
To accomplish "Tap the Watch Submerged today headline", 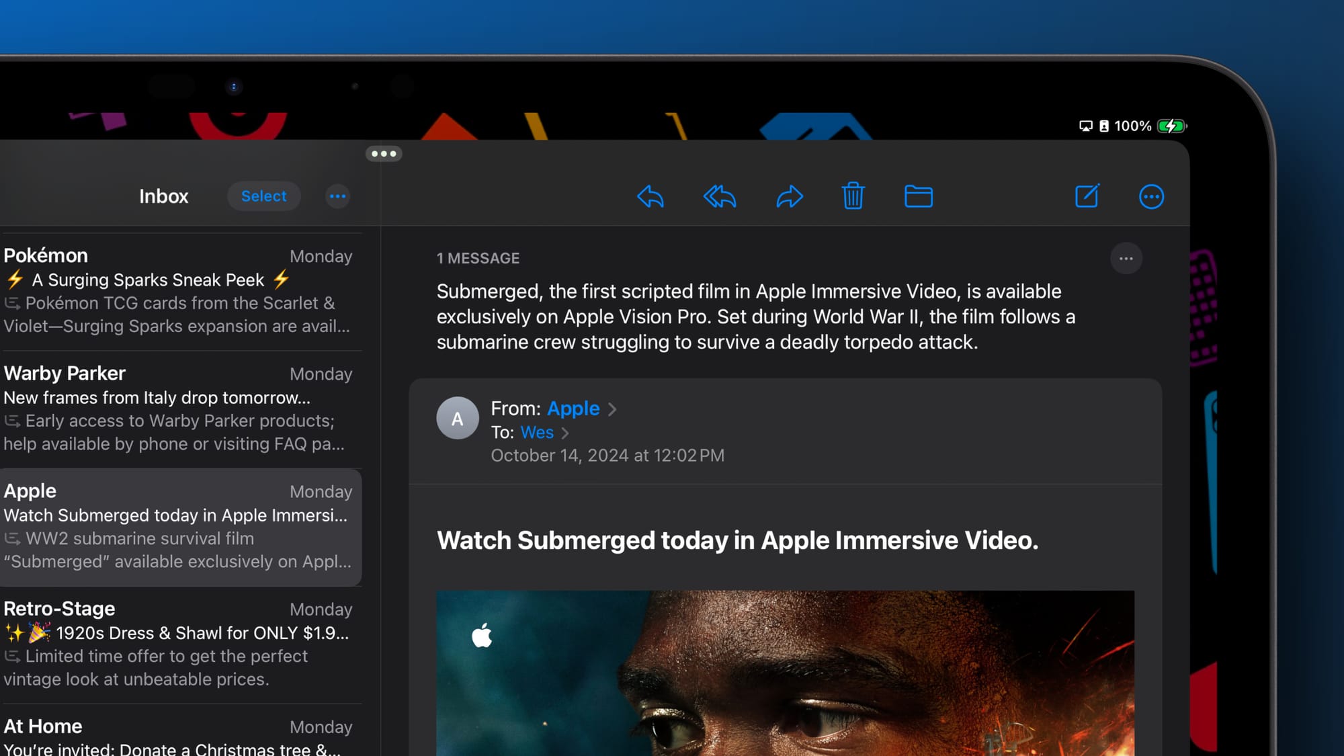I will pyautogui.click(x=737, y=541).
